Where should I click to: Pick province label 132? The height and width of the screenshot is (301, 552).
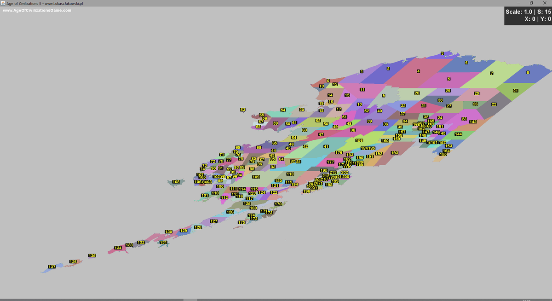[141, 242]
